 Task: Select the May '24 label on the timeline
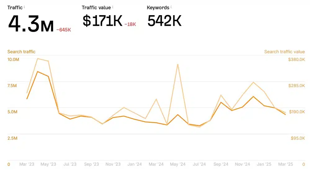click(x=178, y=164)
